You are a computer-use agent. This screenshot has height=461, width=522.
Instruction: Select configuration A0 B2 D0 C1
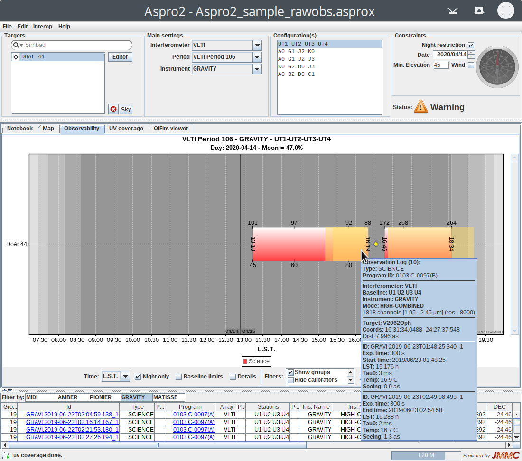330,74
